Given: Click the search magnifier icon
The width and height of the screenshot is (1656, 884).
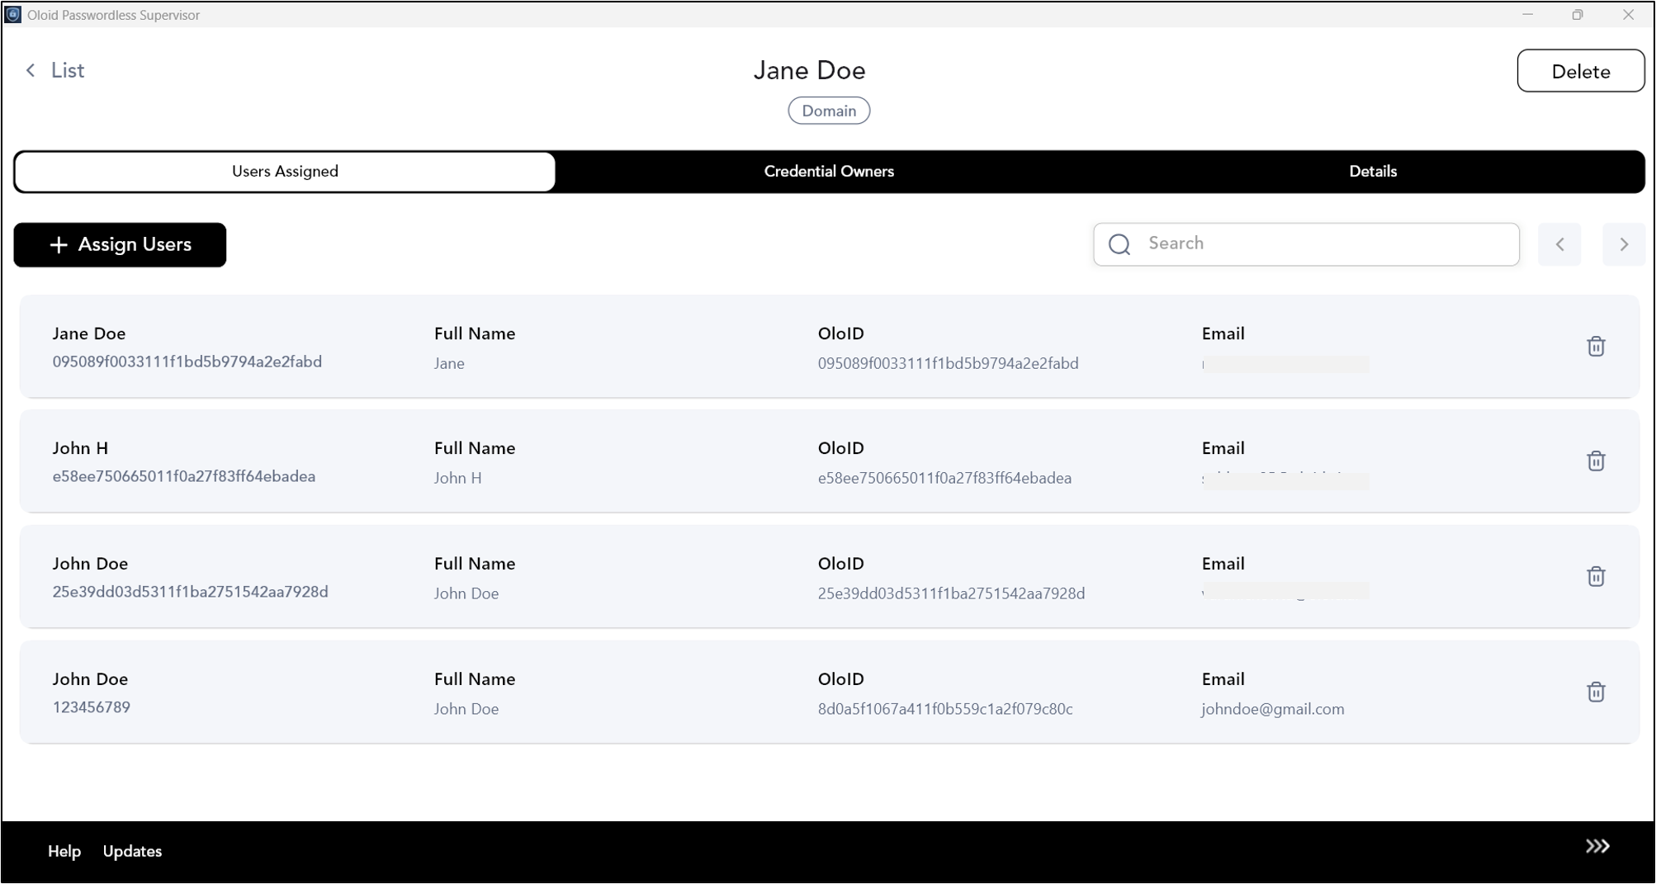Looking at the screenshot, I should pyautogui.click(x=1119, y=244).
